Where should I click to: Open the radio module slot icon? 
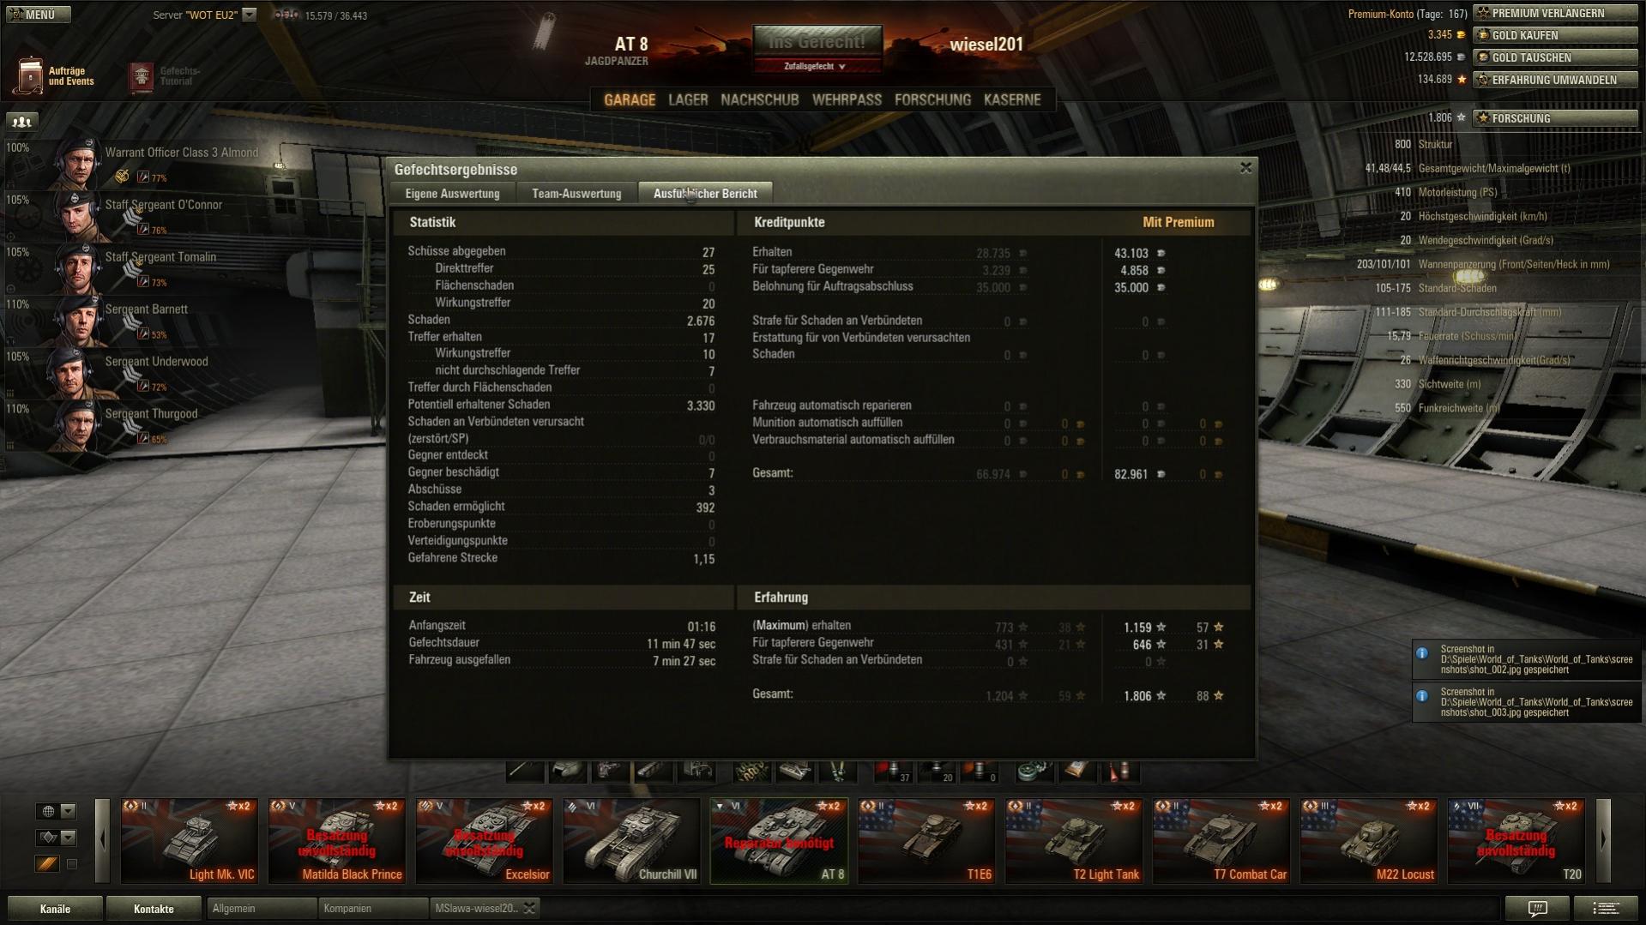pos(696,772)
